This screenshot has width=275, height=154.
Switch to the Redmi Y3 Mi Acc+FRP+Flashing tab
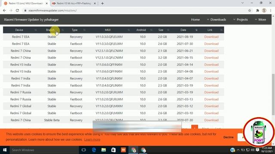tap(73, 3)
